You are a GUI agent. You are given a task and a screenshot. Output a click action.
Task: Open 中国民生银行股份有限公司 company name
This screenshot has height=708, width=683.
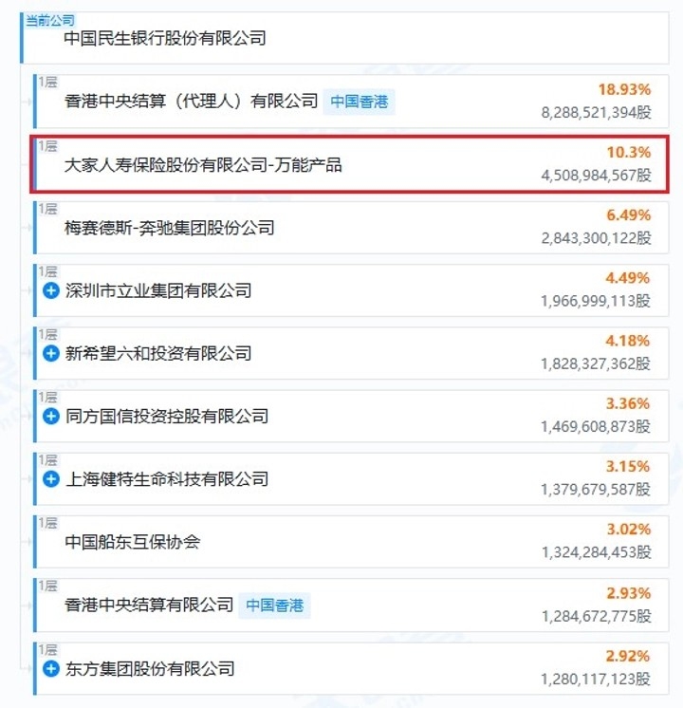click(165, 39)
